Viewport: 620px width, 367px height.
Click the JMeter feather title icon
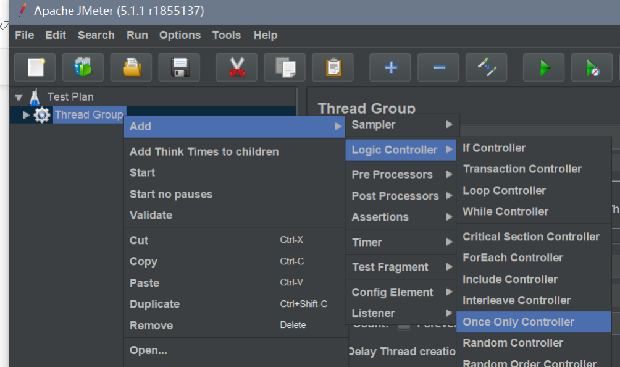point(22,10)
